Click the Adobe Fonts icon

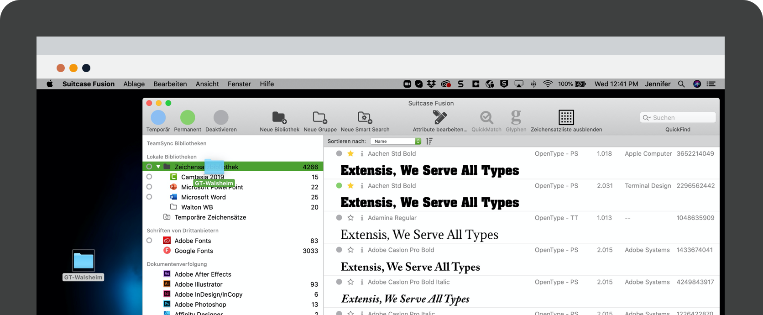pyautogui.click(x=167, y=241)
